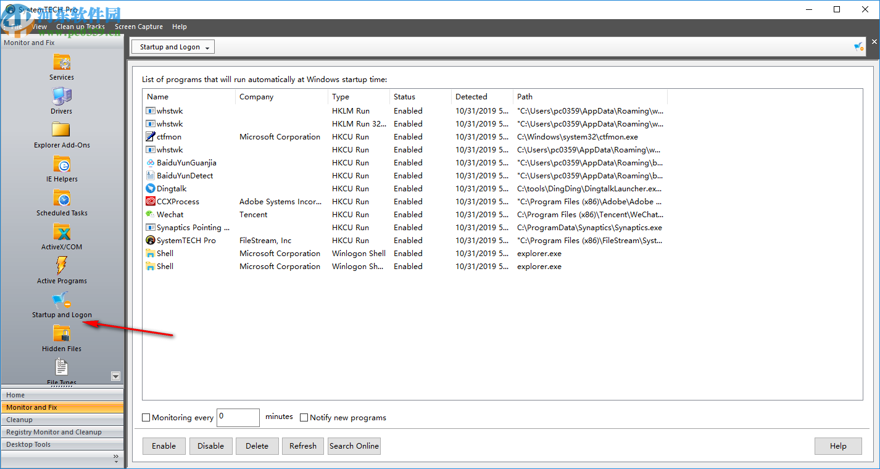Image resolution: width=880 pixels, height=469 pixels.
Task: Open the IE Helpers icon
Action: click(x=62, y=164)
